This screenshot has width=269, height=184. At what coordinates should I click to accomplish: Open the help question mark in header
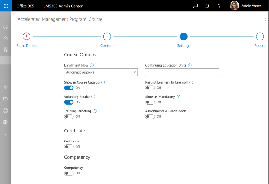click(219, 6)
